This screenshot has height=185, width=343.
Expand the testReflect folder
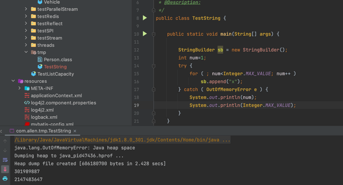26,23
